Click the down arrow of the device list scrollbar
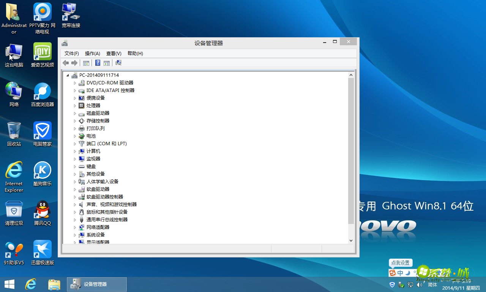486x292 pixels. [x=351, y=240]
